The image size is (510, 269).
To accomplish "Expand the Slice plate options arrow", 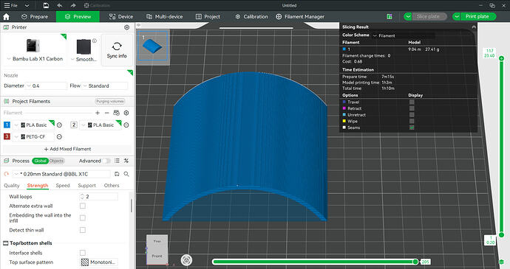I will pos(407,16).
